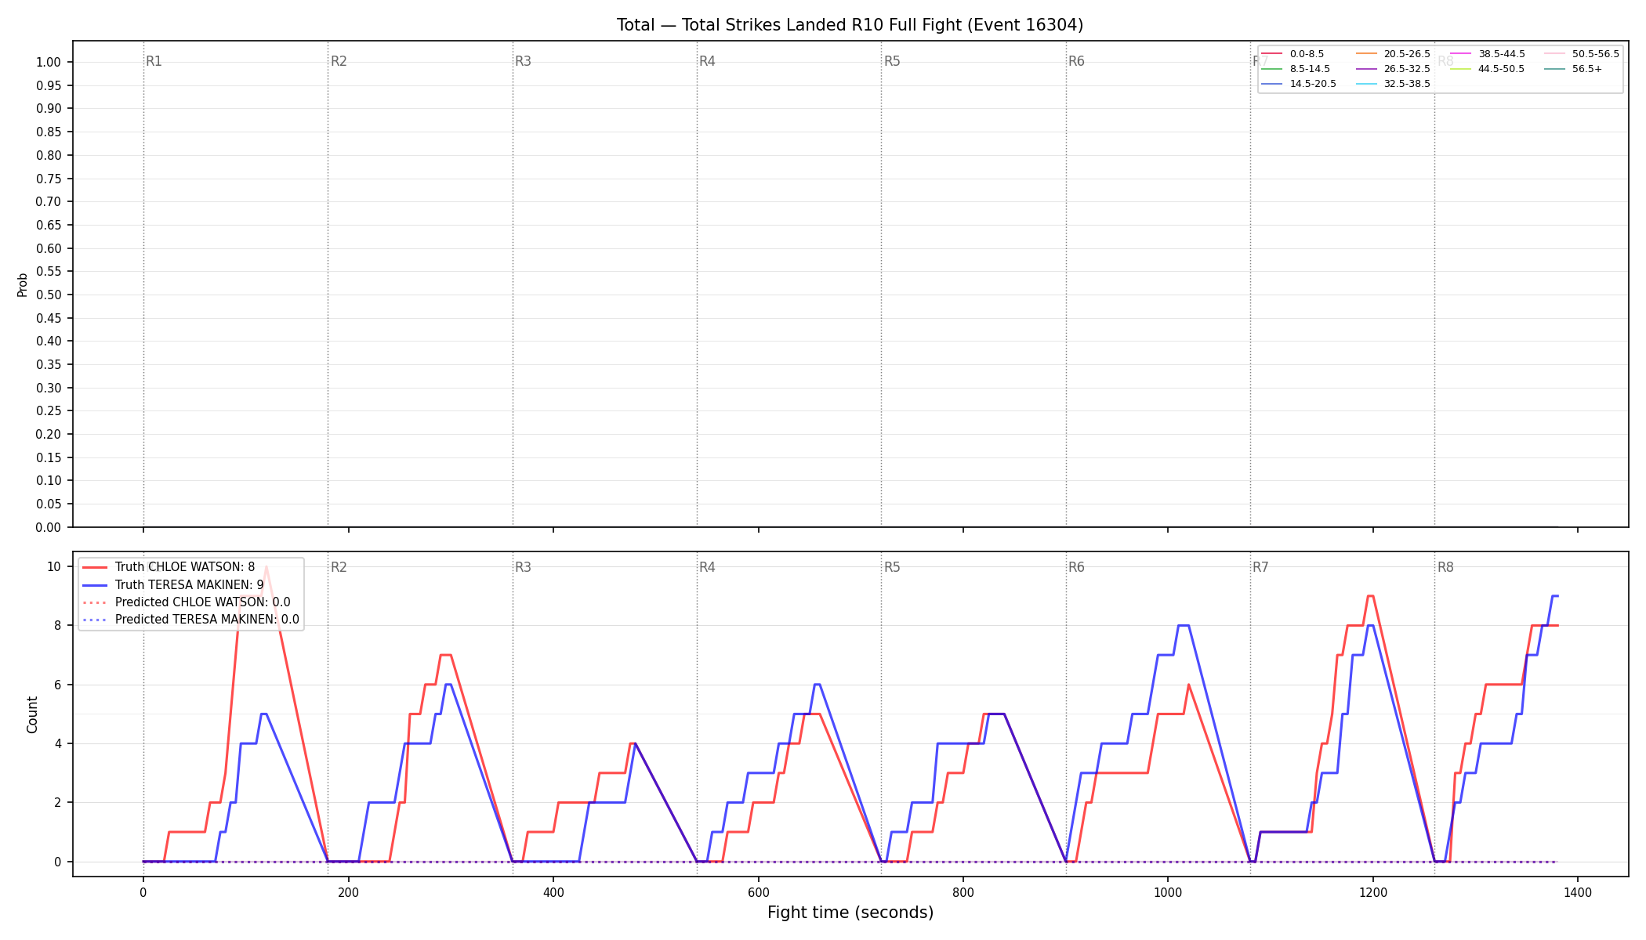Click the R2 round marker in probability plot
1646x940 pixels.
coord(339,61)
